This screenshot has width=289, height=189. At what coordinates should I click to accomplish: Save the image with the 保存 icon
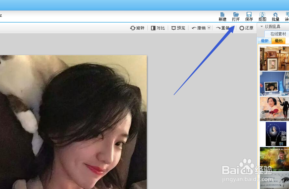click(249, 16)
